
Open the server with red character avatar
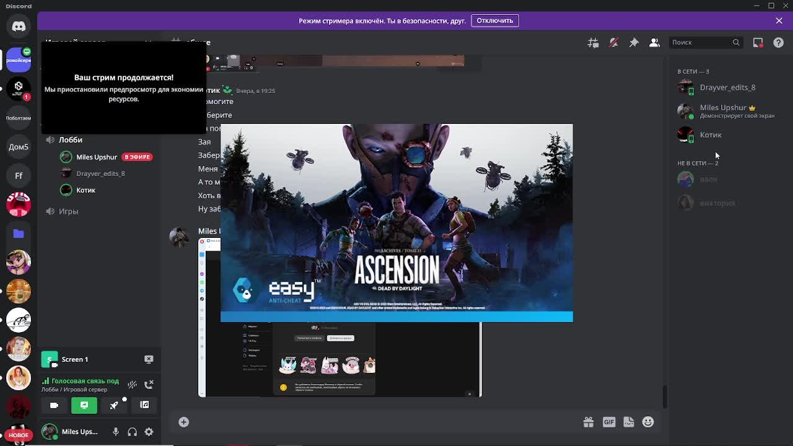(x=19, y=205)
